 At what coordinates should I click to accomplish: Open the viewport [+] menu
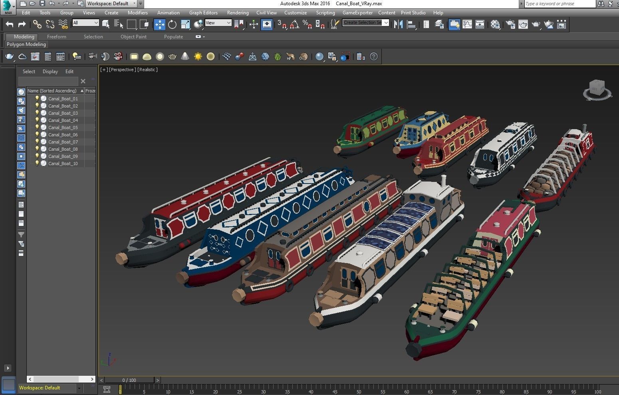(x=104, y=70)
